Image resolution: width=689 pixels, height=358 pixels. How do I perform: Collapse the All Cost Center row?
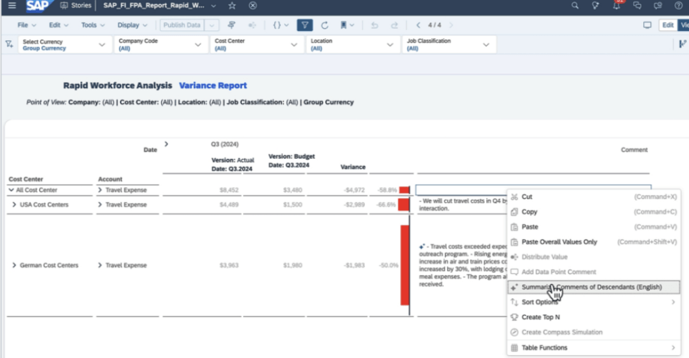click(x=11, y=190)
